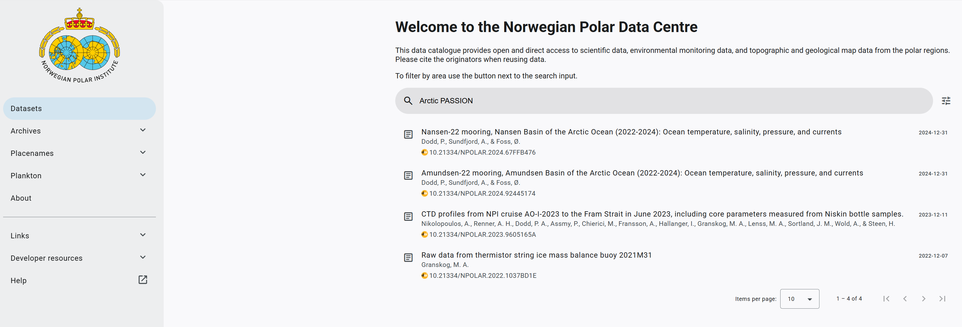
Task: Go to the next results page
Action: click(x=923, y=299)
